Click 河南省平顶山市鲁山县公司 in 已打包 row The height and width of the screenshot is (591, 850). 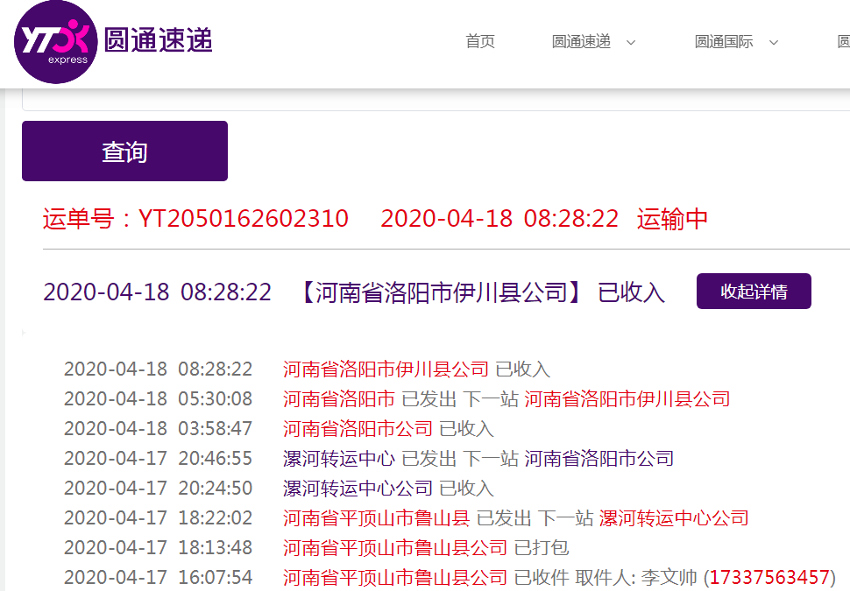(395, 548)
